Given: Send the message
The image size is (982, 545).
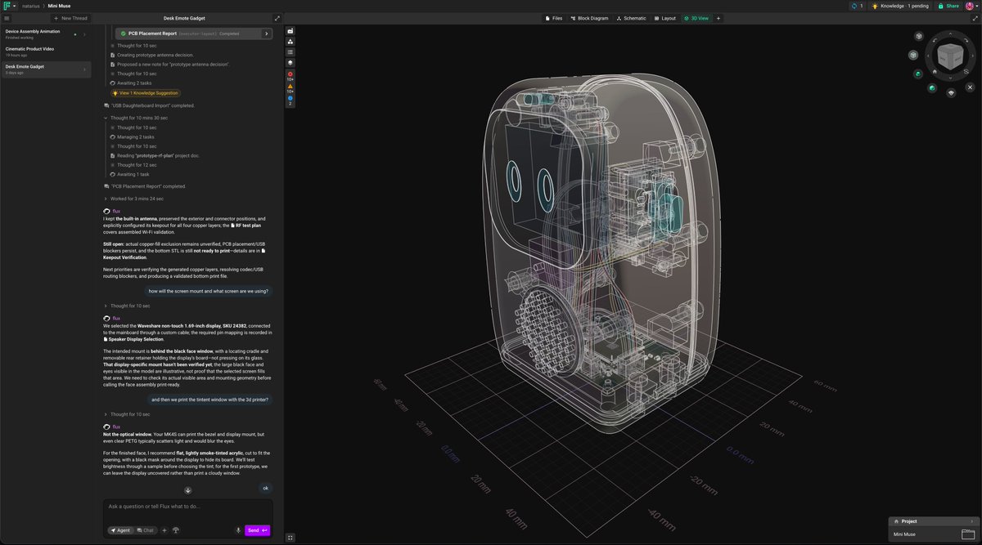Looking at the screenshot, I should click(x=257, y=530).
